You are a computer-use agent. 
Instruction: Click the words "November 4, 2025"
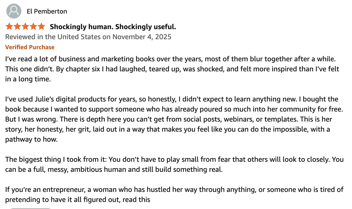point(142,37)
